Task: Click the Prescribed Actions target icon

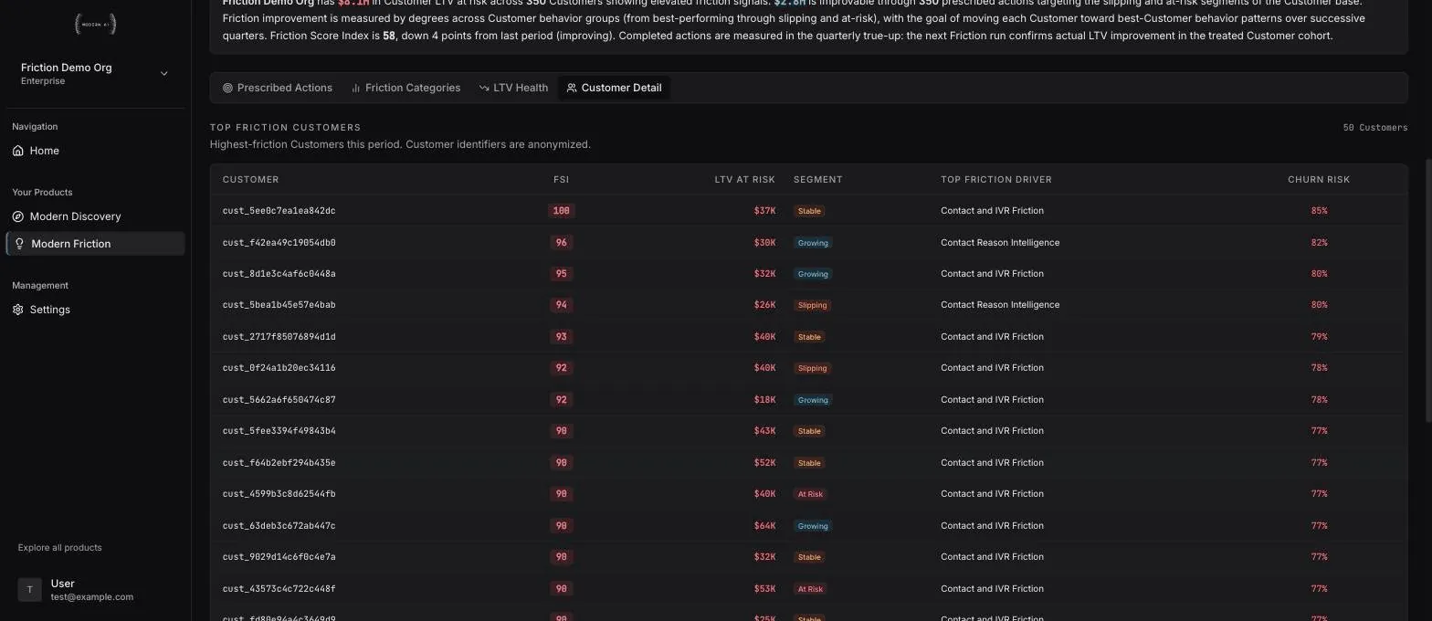Action: (x=227, y=88)
